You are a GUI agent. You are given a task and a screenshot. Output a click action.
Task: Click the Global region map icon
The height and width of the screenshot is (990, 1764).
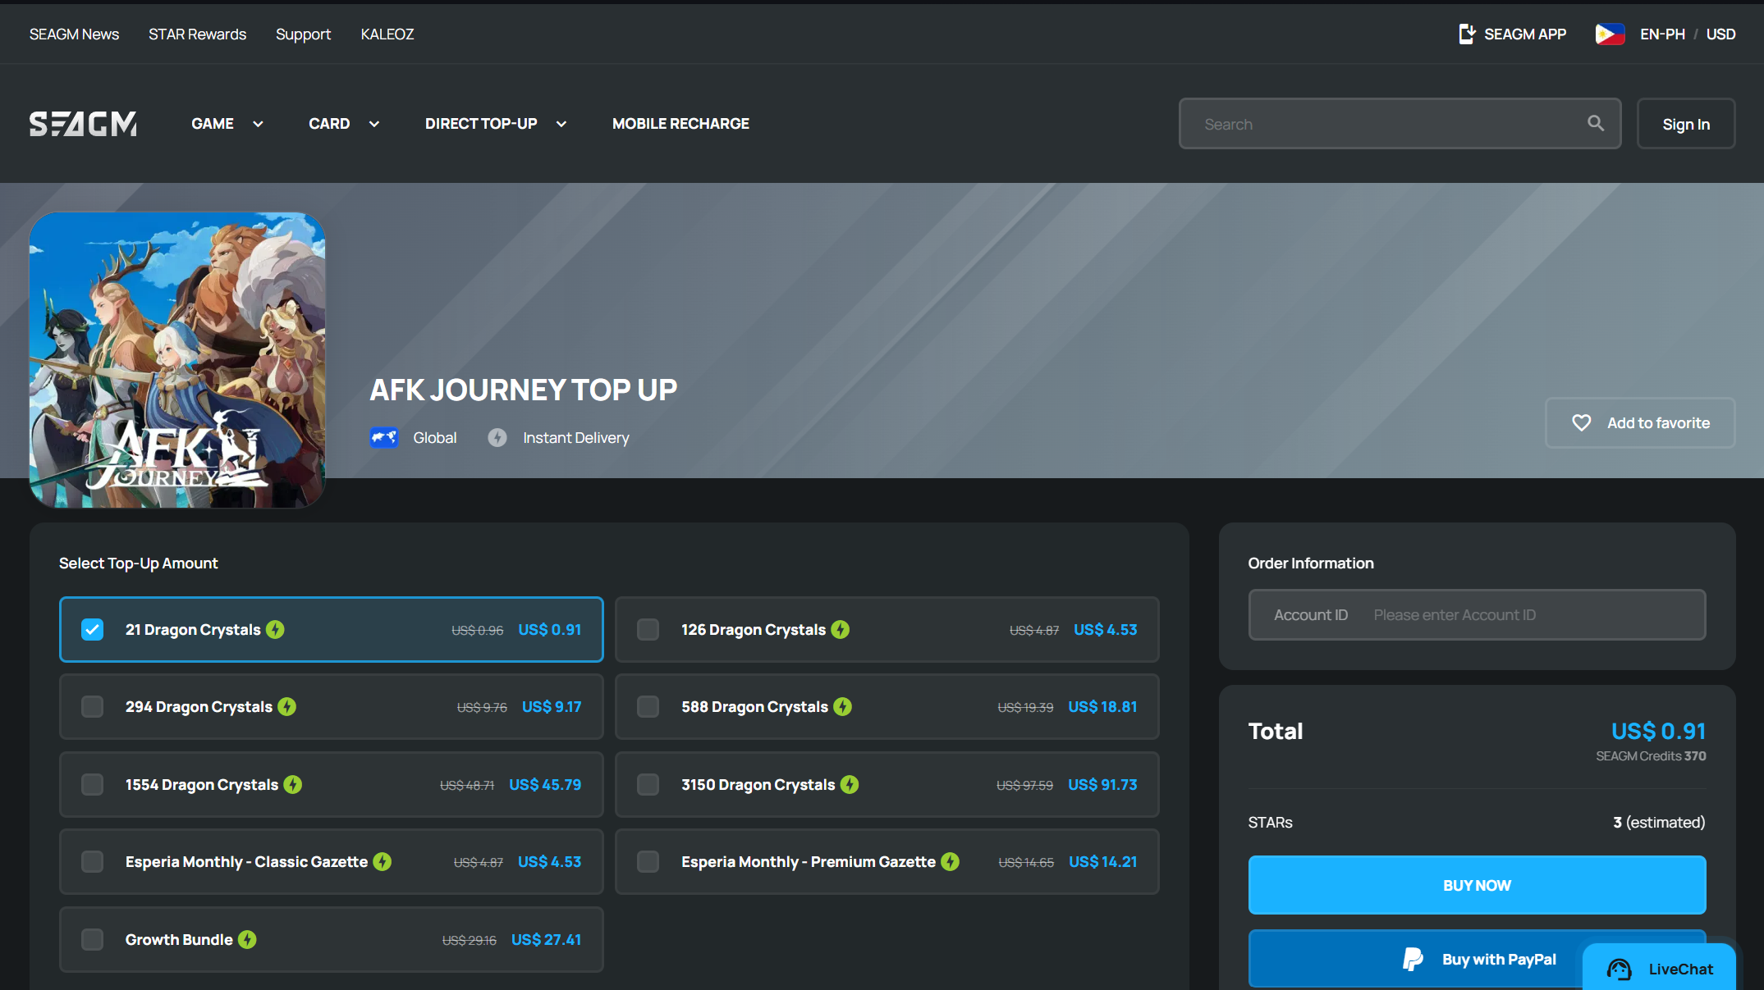tap(384, 438)
